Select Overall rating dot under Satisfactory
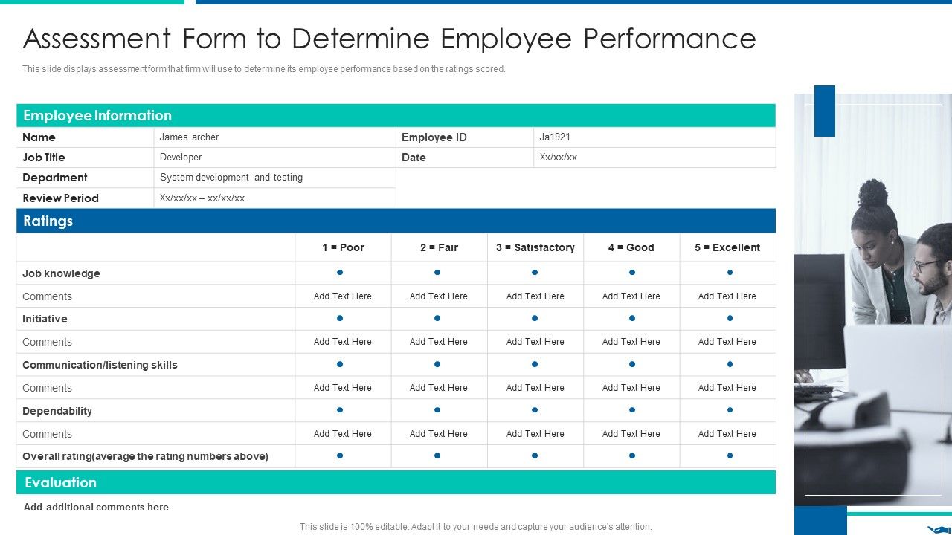The width and height of the screenshot is (952, 535). click(x=535, y=455)
